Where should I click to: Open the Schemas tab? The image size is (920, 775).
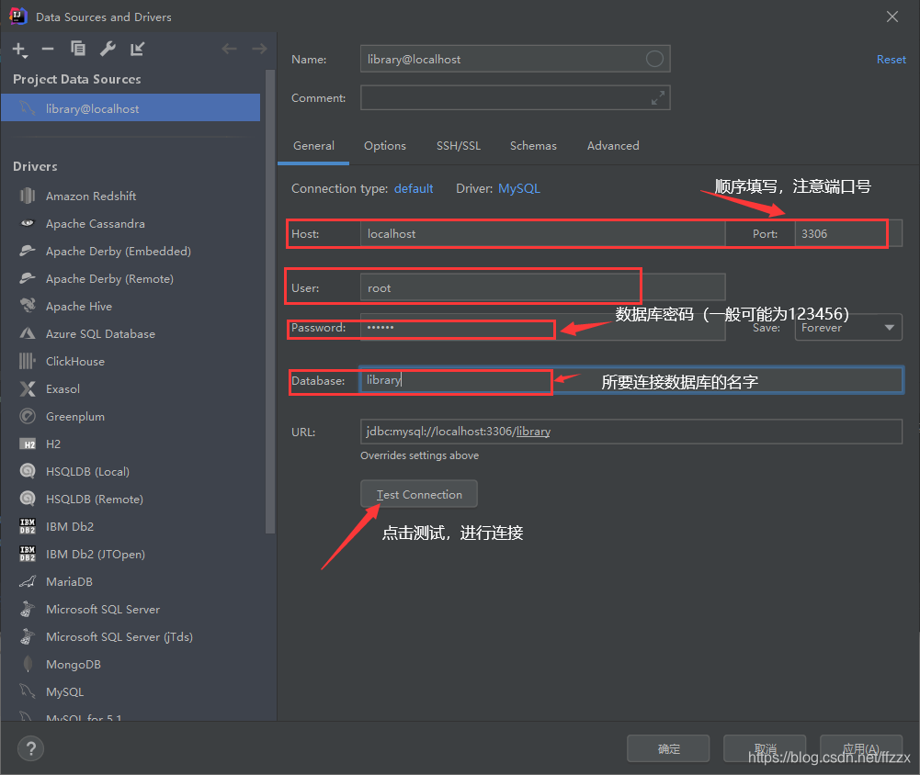coord(533,145)
